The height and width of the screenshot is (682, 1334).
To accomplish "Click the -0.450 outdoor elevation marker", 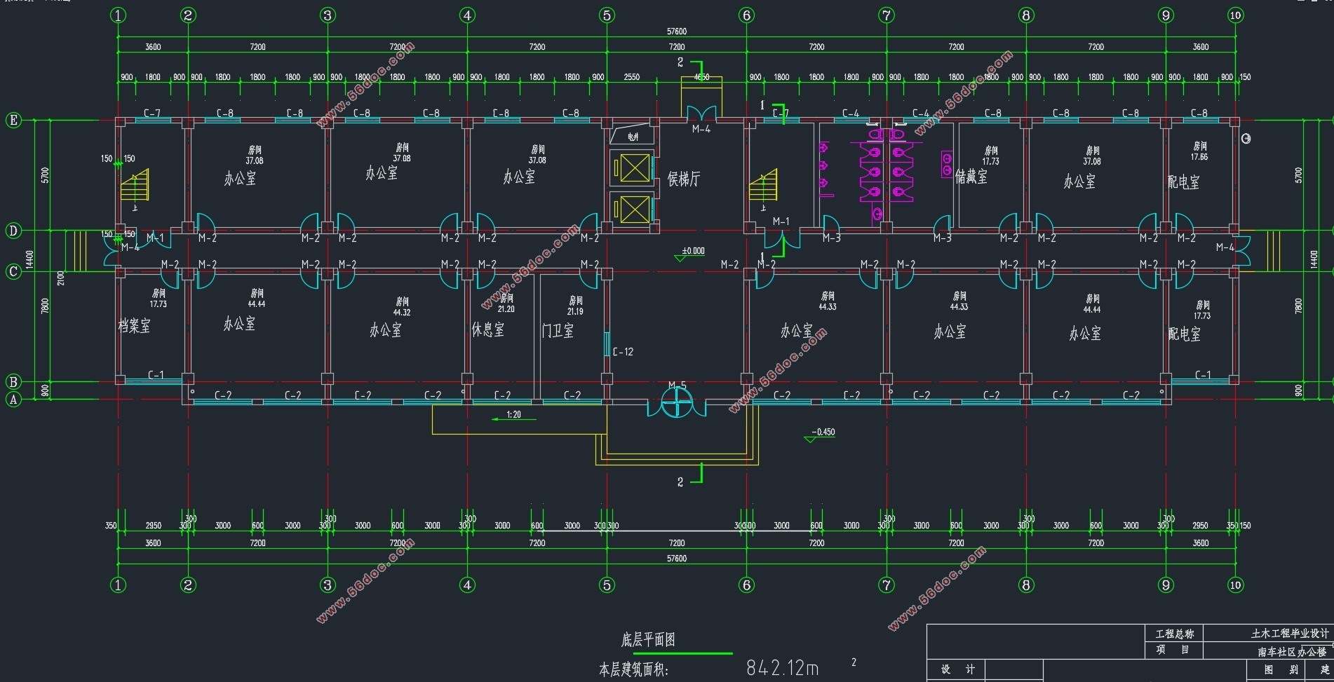I will [820, 435].
